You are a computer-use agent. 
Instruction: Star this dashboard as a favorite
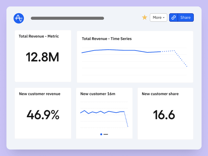click(145, 17)
